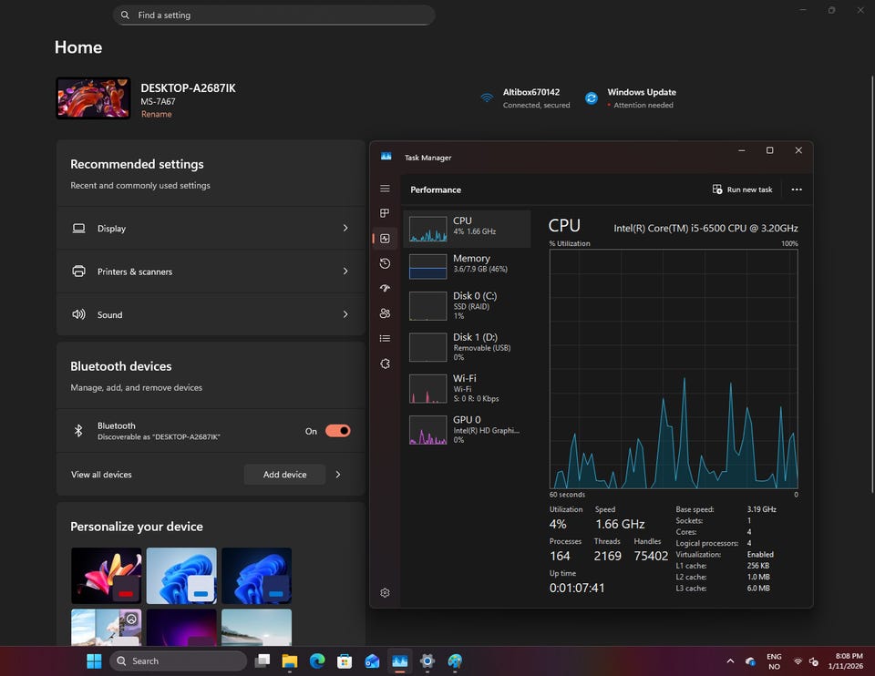This screenshot has width=875, height=676.
Task: Click the Find a setting search box
Action: tap(273, 15)
